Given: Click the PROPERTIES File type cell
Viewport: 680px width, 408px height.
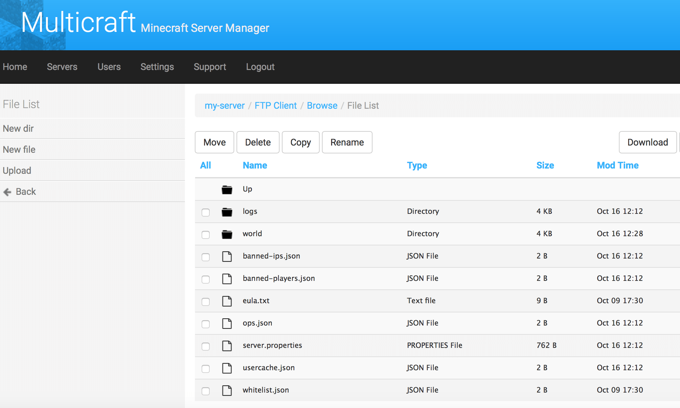Looking at the screenshot, I should tap(435, 345).
